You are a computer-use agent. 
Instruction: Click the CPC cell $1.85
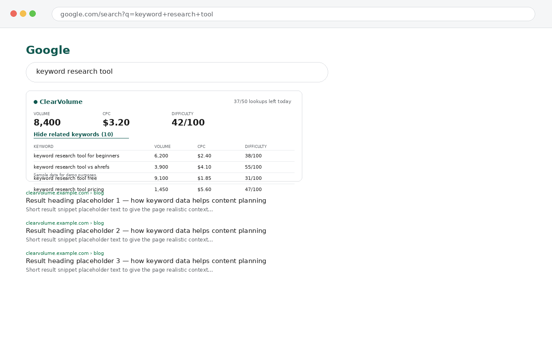pos(204,179)
